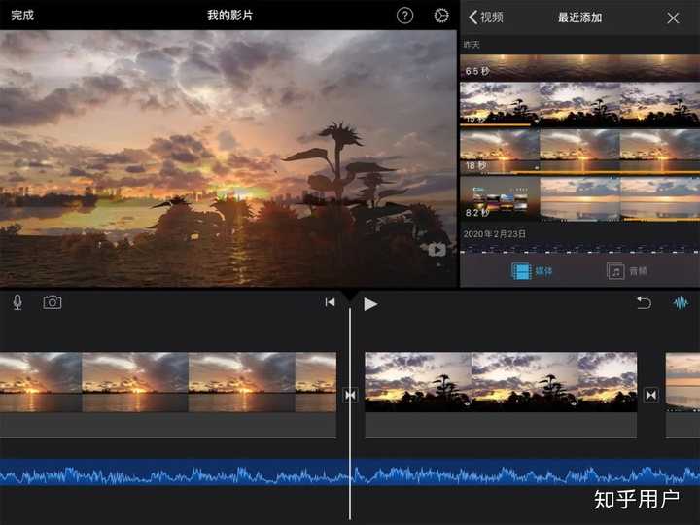The image size is (700, 525).
Task: Select the 6.5 秒 clip in browser
Action: pyautogui.click(x=579, y=67)
